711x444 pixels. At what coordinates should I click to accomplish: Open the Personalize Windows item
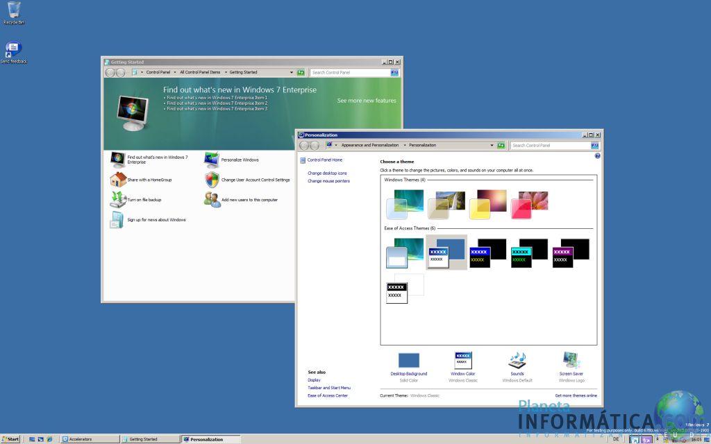coord(232,160)
